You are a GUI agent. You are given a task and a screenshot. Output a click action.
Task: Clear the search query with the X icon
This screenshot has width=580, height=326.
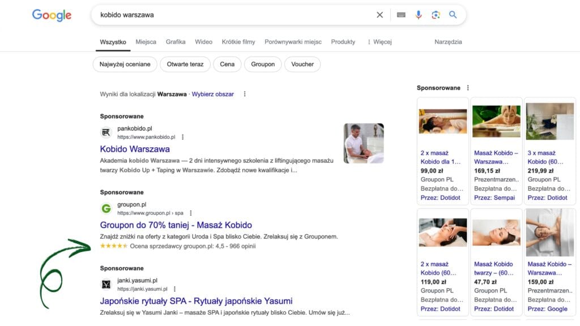379,15
